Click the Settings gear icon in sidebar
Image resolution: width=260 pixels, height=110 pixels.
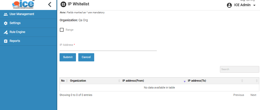pos(6,23)
